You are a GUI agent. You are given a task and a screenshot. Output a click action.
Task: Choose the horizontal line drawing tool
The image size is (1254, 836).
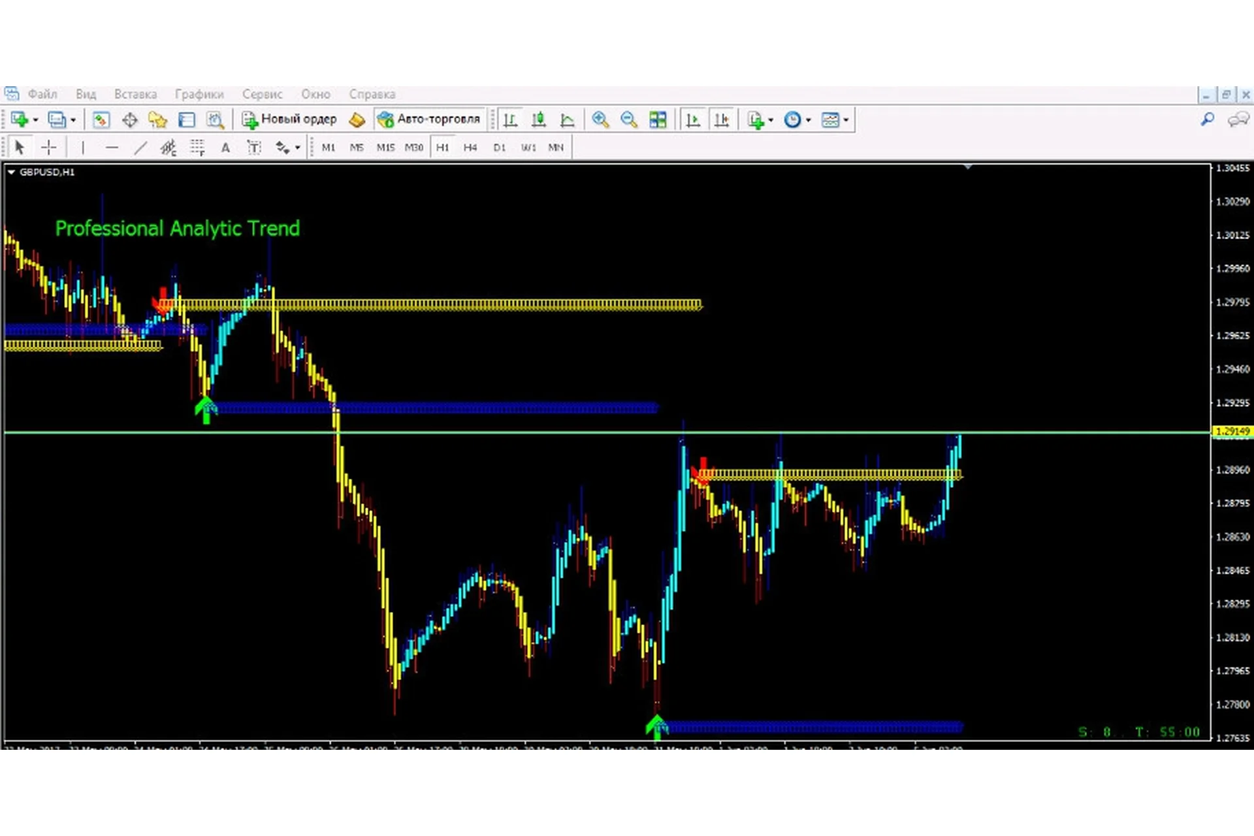click(x=112, y=147)
